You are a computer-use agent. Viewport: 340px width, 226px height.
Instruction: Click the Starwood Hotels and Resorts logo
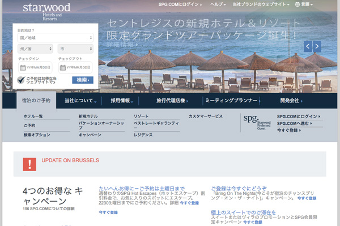46,12
